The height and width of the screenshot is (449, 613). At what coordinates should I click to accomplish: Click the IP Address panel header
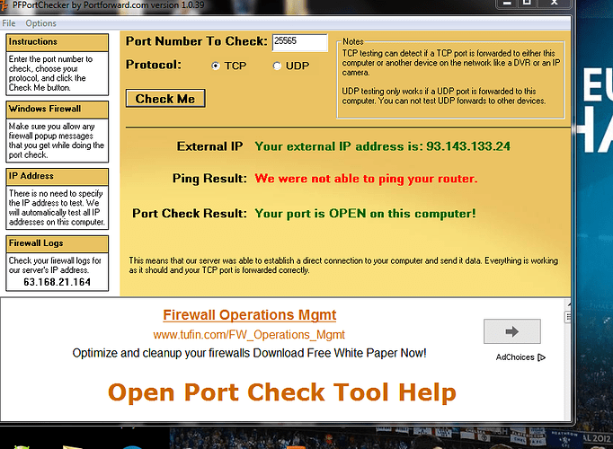pyautogui.click(x=58, y=177)
